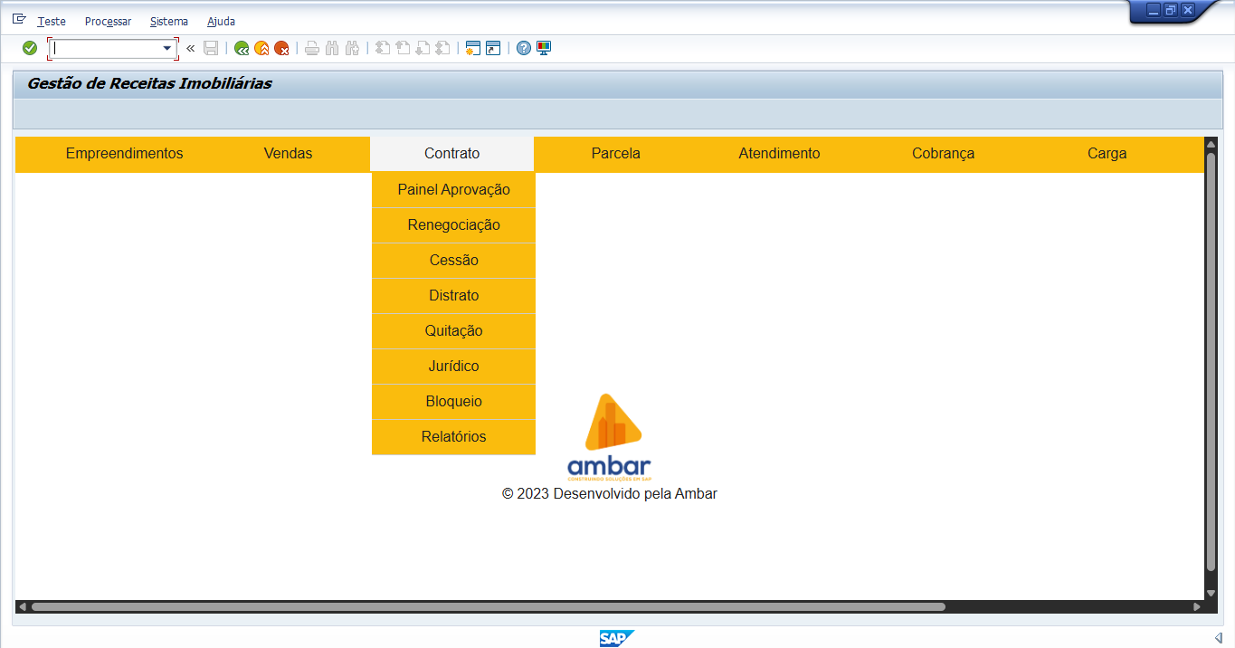
Task: Open a new session window icon
Action: [x=472, y=48]
